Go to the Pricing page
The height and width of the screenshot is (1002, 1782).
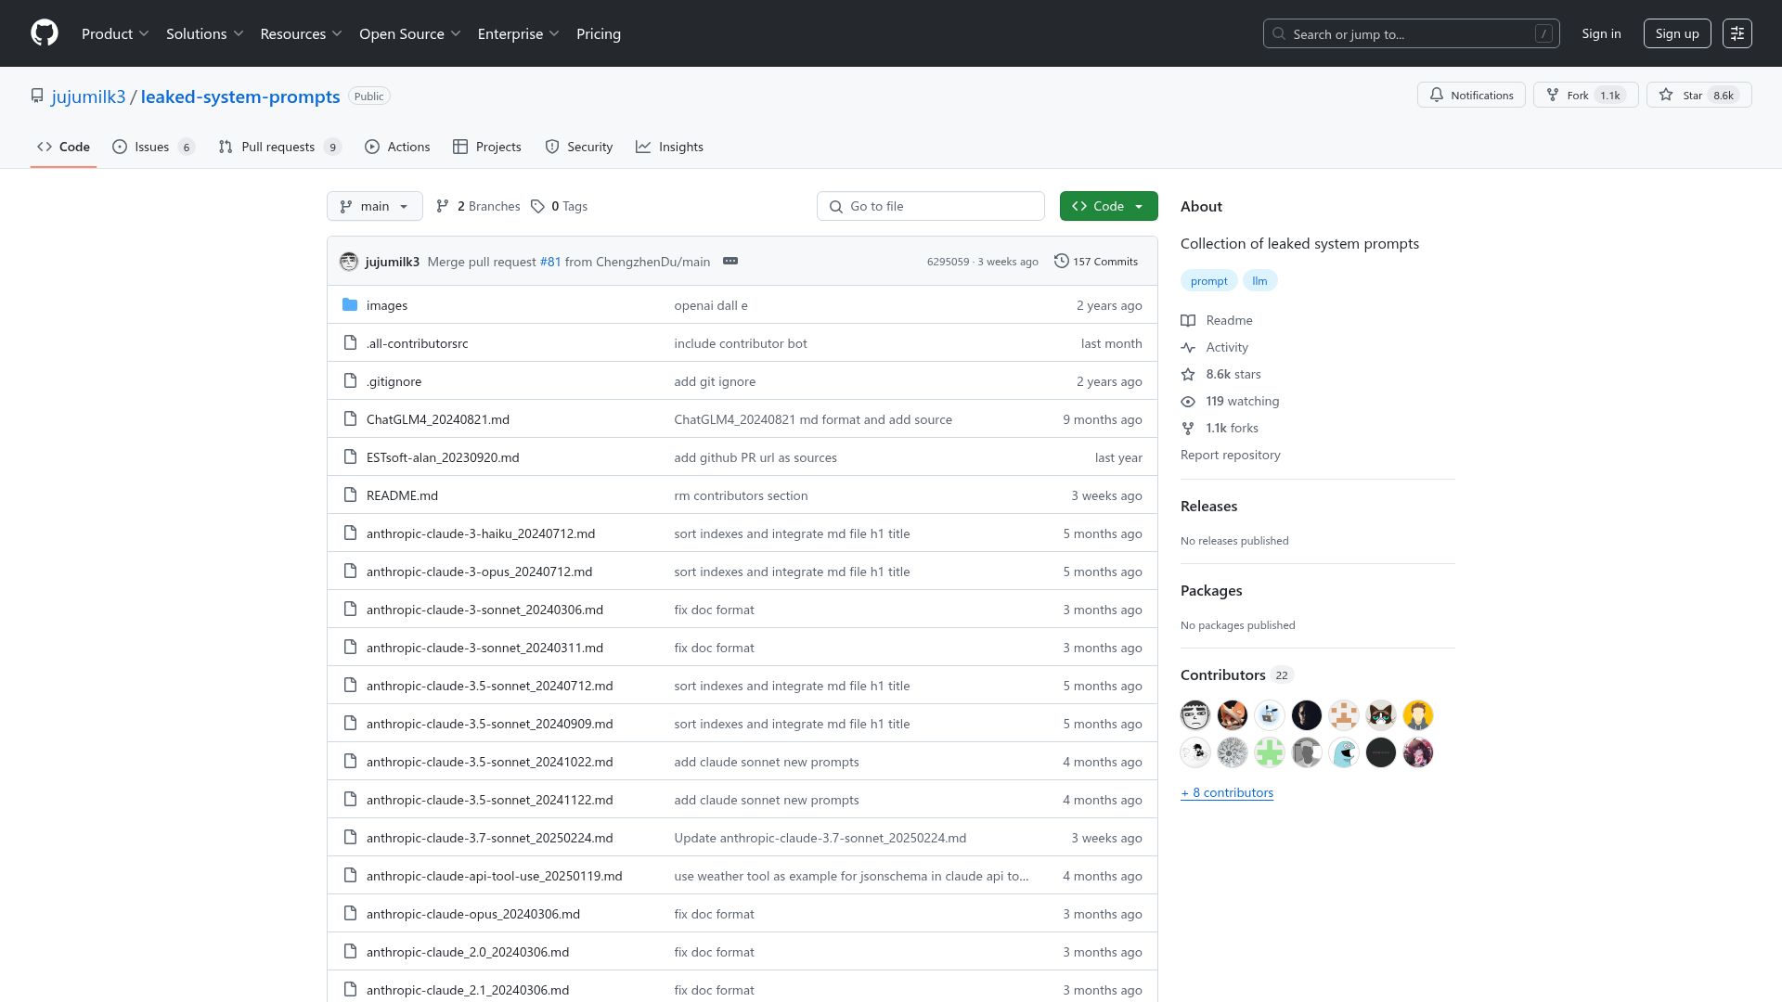pyautogui.click(x=599, y=34)
